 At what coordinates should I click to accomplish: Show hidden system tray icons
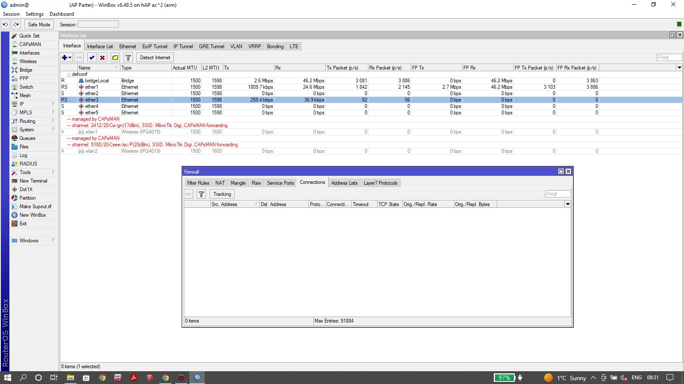593,378
